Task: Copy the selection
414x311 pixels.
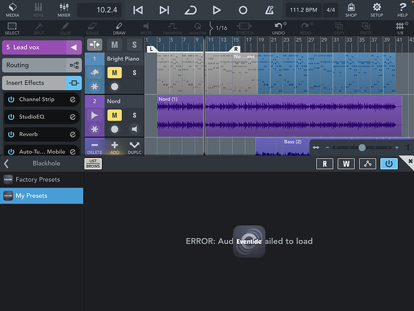Action: click(339, 28)
